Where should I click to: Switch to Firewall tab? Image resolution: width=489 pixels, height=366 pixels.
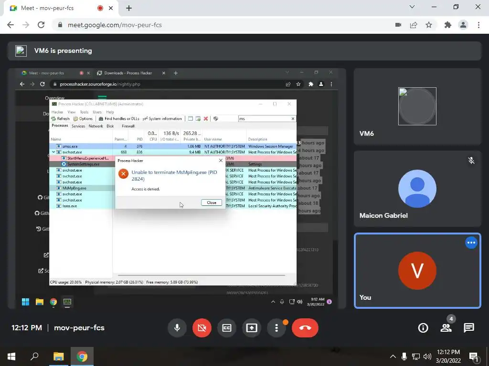(128, 126)
